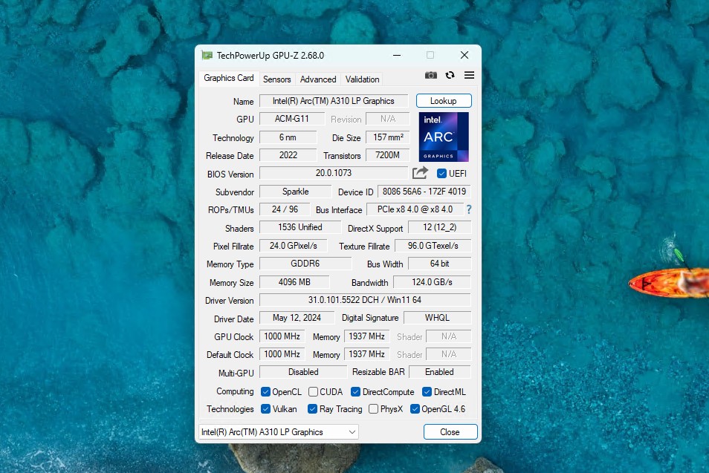The width and height of the screenshot is (709, 473).
Task: Disable the Vulkan checkbox
Action: pos(266,409)
